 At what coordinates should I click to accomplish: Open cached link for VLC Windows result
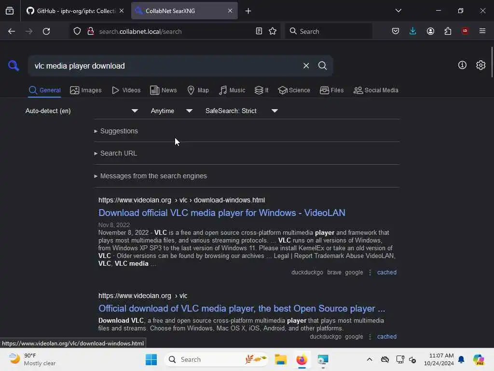coord(386,272)
